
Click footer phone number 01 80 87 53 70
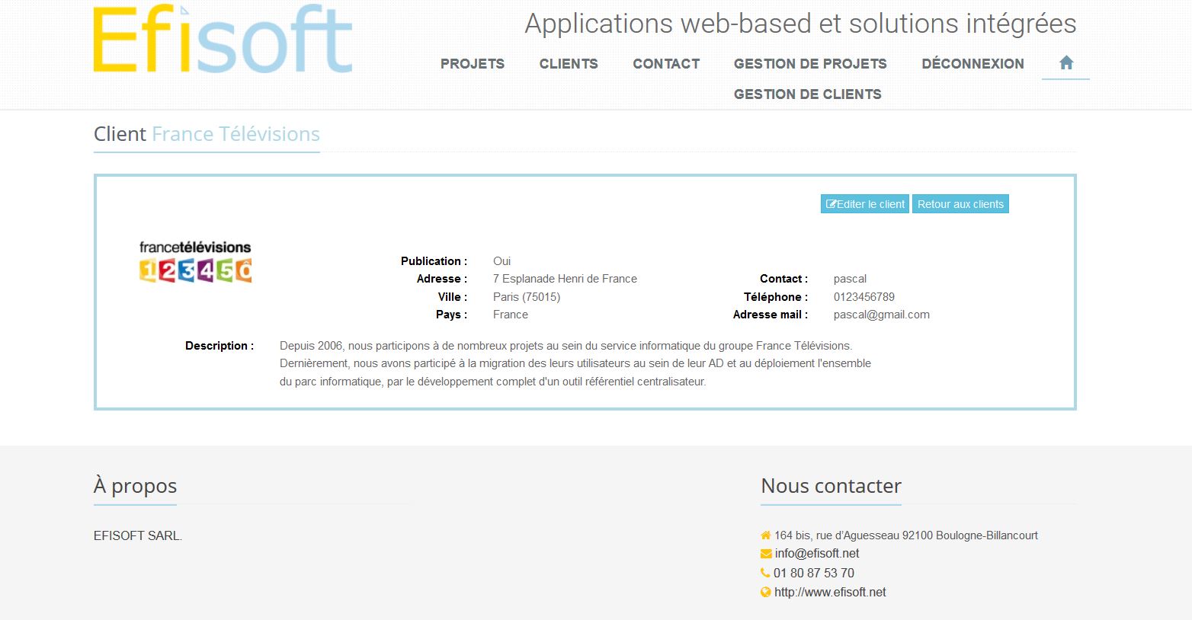(x=813, y=573)
